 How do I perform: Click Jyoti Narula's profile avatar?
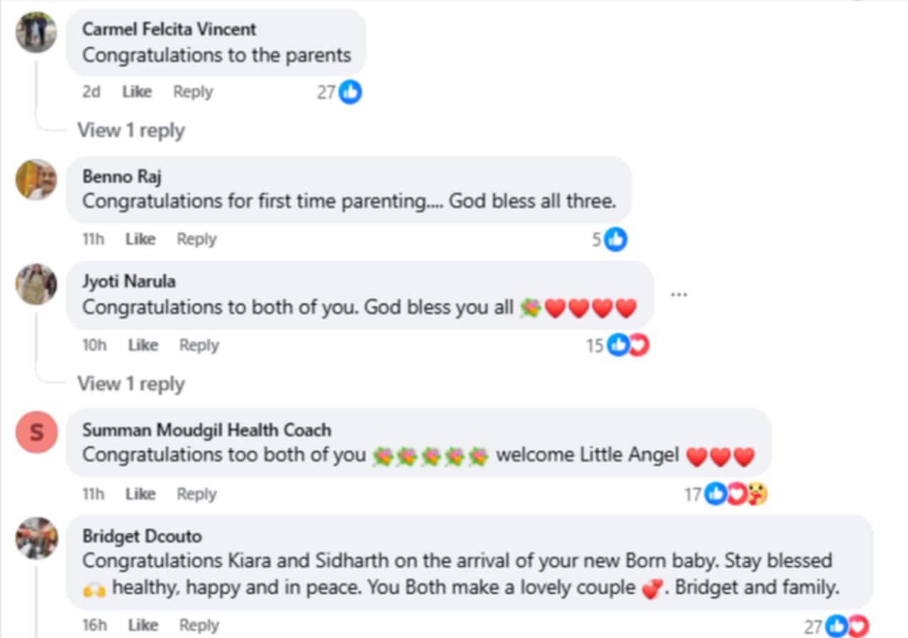(x=36, y=284)
